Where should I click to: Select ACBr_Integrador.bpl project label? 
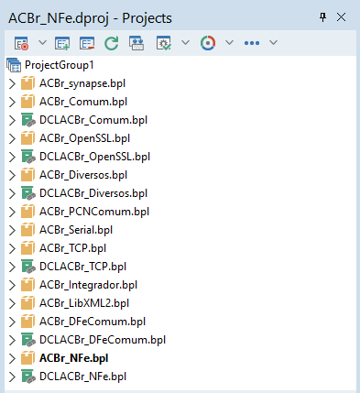tap(89, 285)
